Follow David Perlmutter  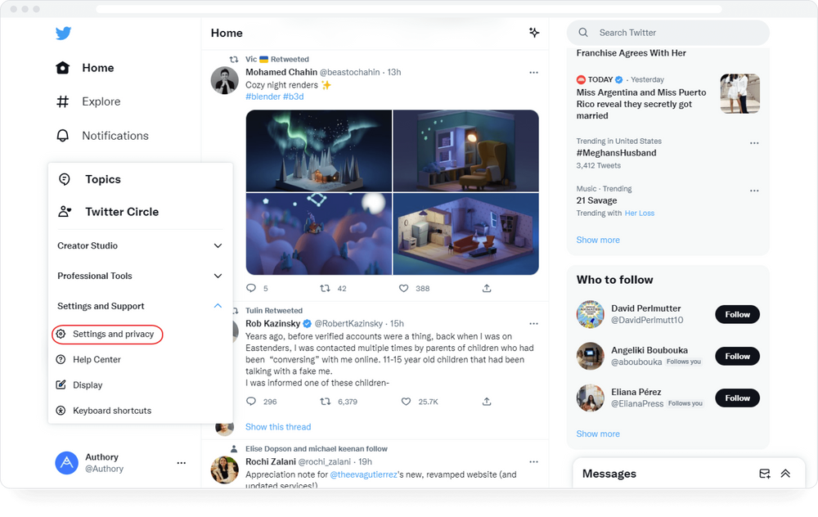point(737,314)
